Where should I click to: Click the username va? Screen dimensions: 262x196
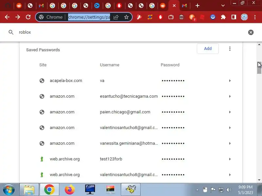pos(102,81)
